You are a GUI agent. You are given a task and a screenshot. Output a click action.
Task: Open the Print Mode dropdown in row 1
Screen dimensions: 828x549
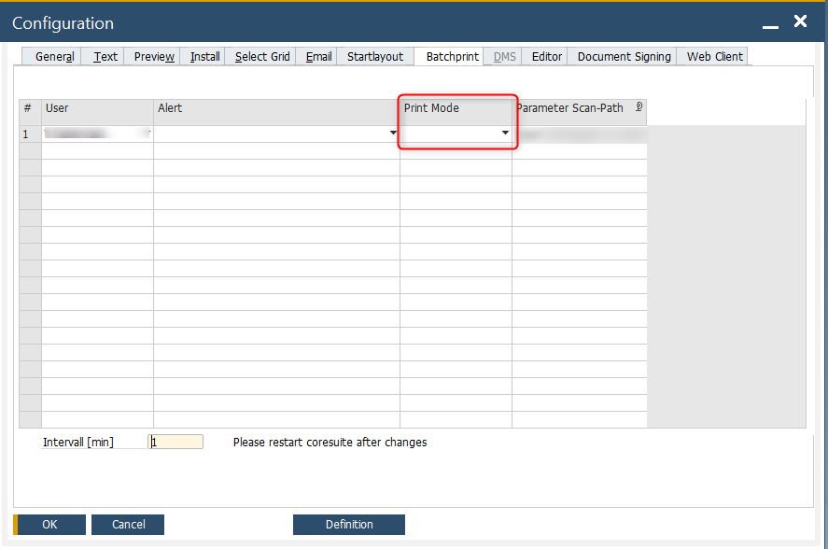pos(505,134)
